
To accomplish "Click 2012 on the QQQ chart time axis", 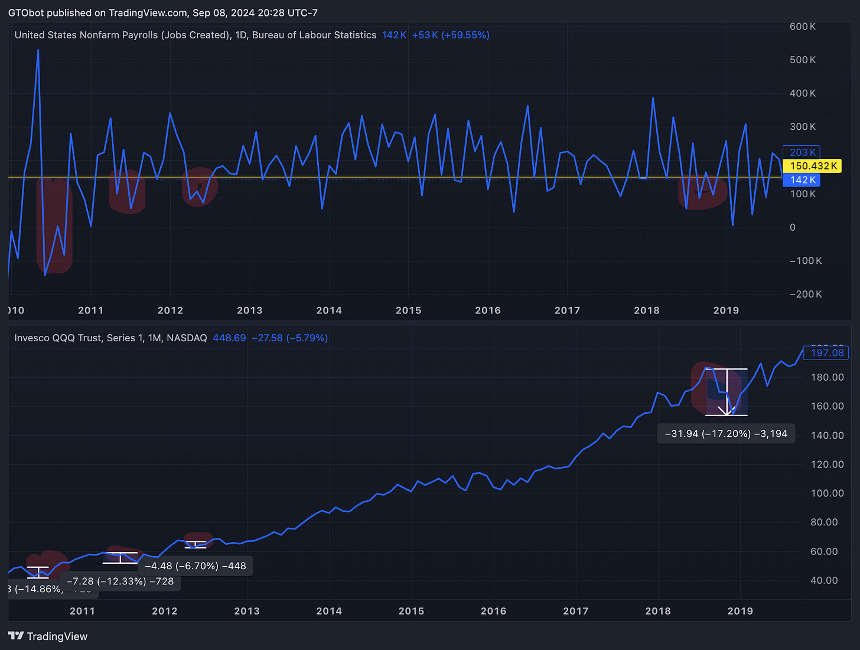I will pyautogui.click(x=164, y=610).
